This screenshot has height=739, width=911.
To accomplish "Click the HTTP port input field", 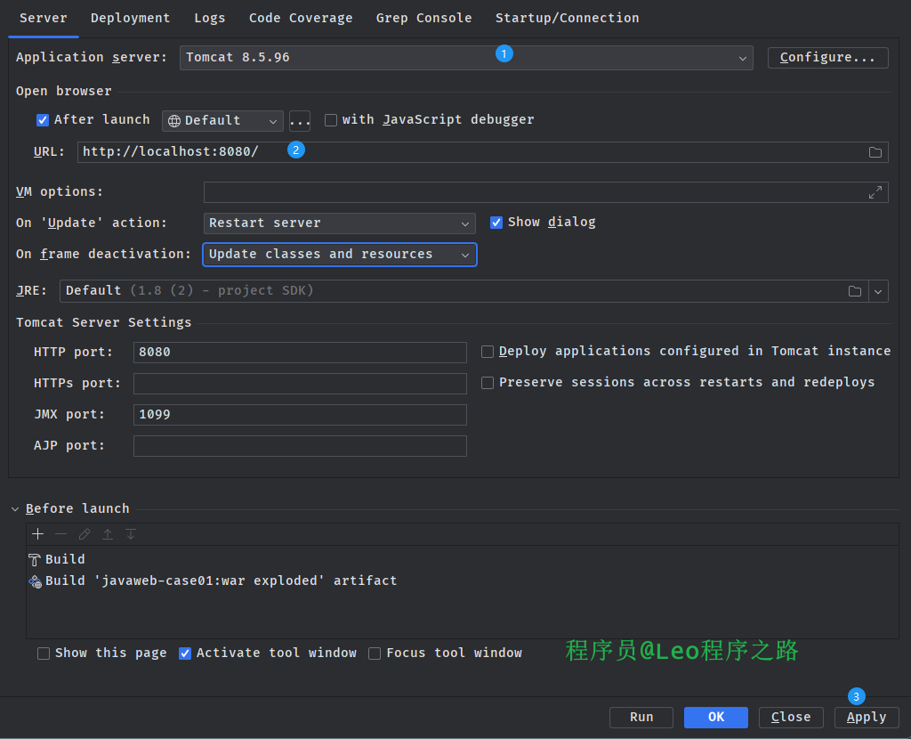I will coord(299,353).
